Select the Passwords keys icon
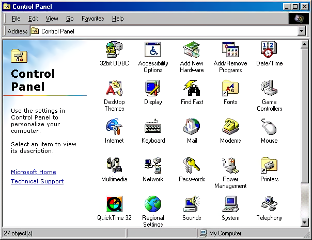312x240 pixels. 192,166
